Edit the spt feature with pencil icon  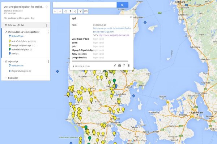point(115,66)
